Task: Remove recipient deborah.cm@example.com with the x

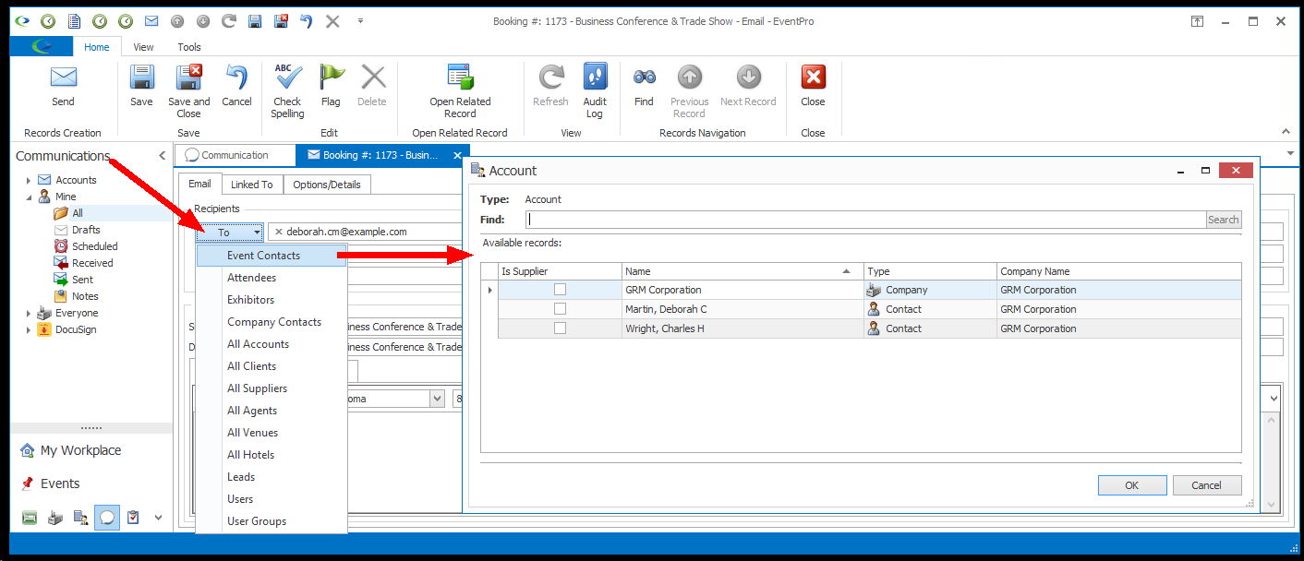Action: (279, 232)
